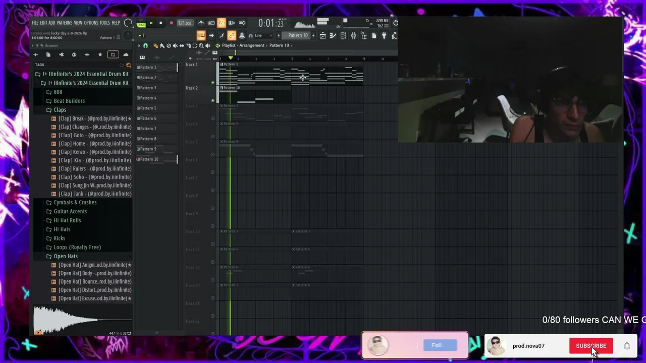Select the playlist Playback speaker tool
The image size is (646, 363).
(x=207, y=45)
